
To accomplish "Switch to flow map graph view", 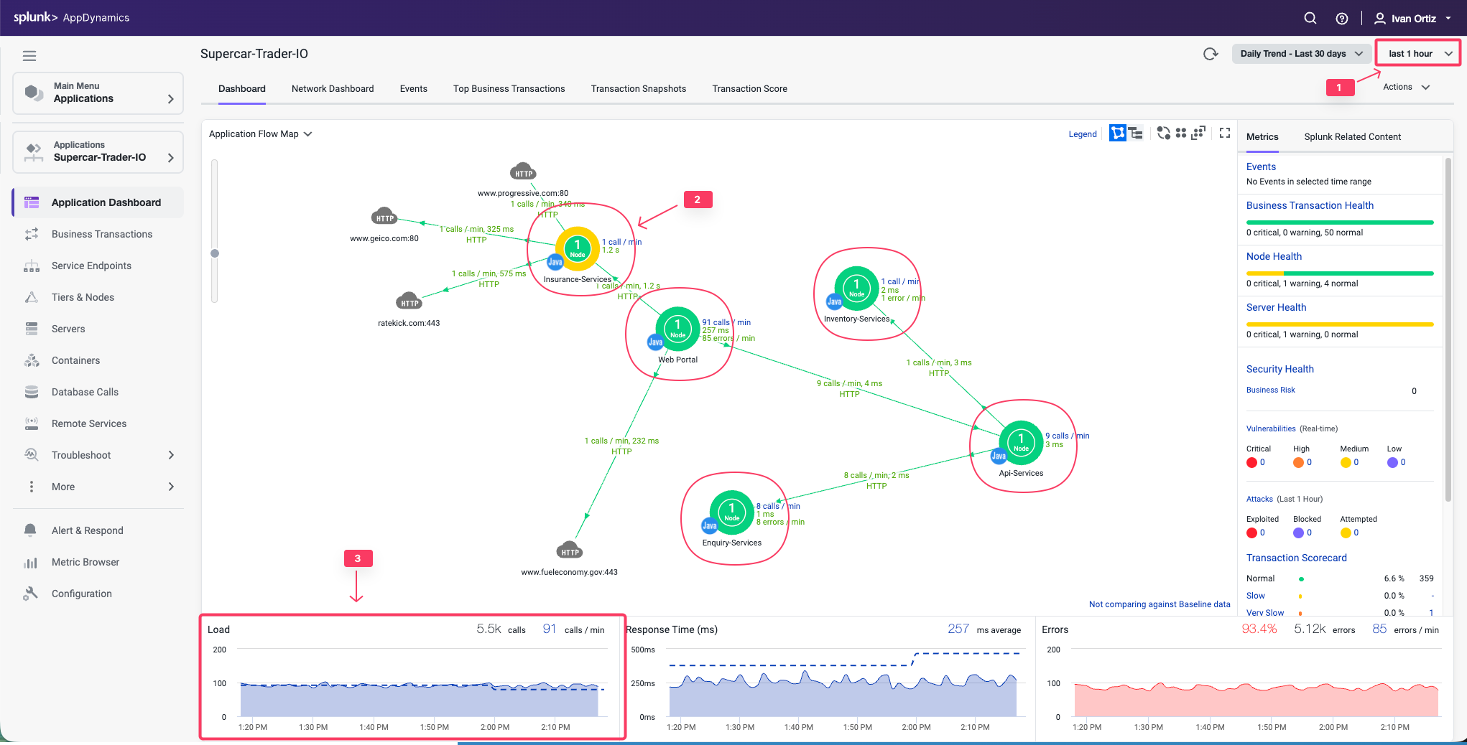I will (1118, 133).
